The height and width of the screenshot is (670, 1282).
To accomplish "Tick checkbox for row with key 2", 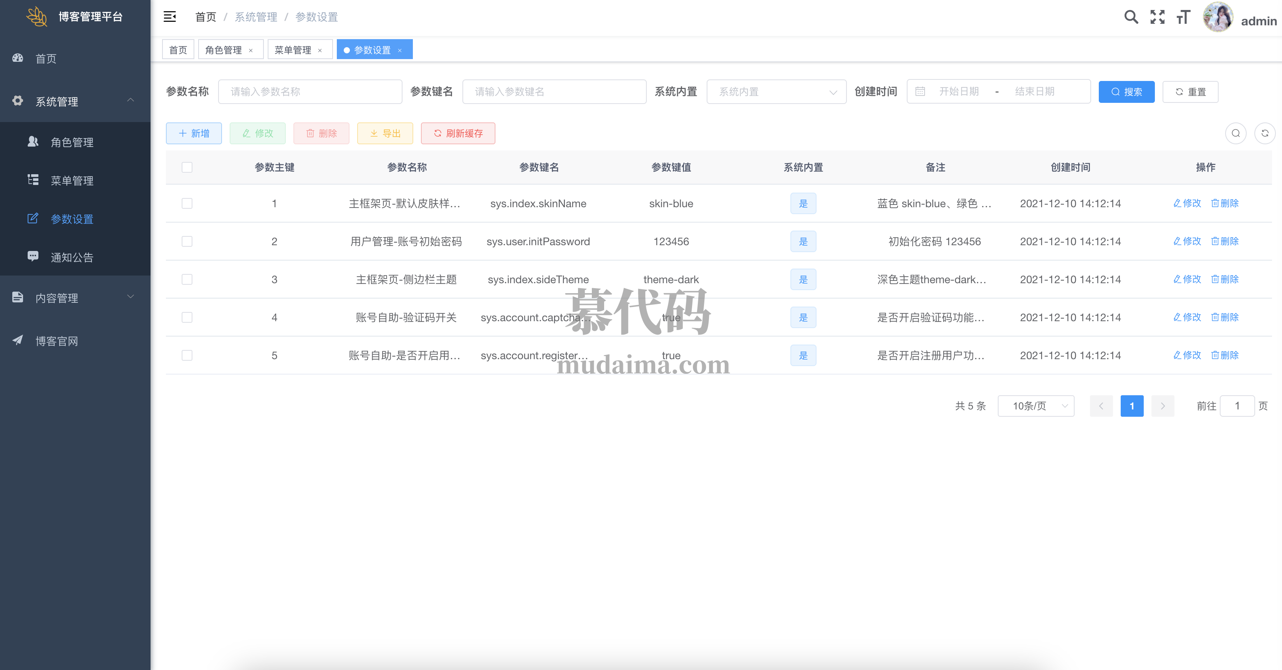I will (x=187, y=242).
